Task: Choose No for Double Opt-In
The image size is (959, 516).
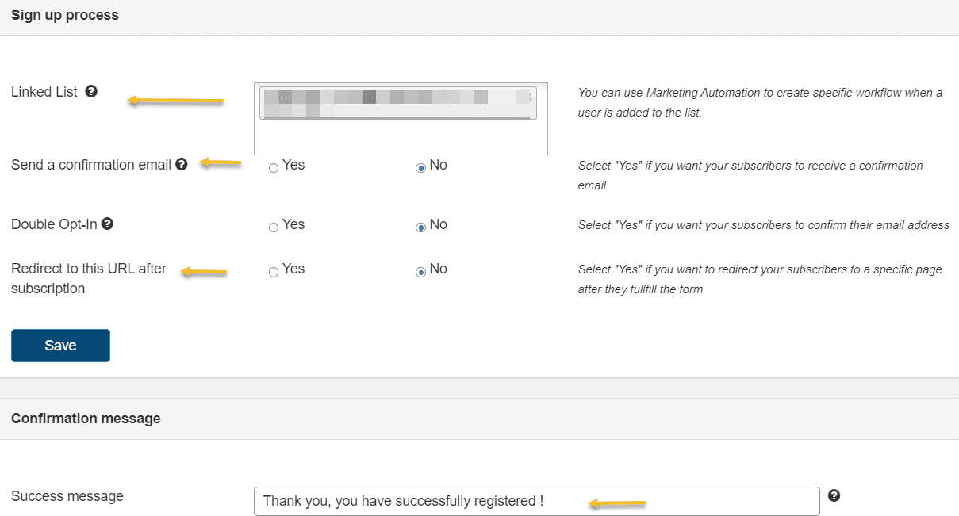Action: coord(420,227)
